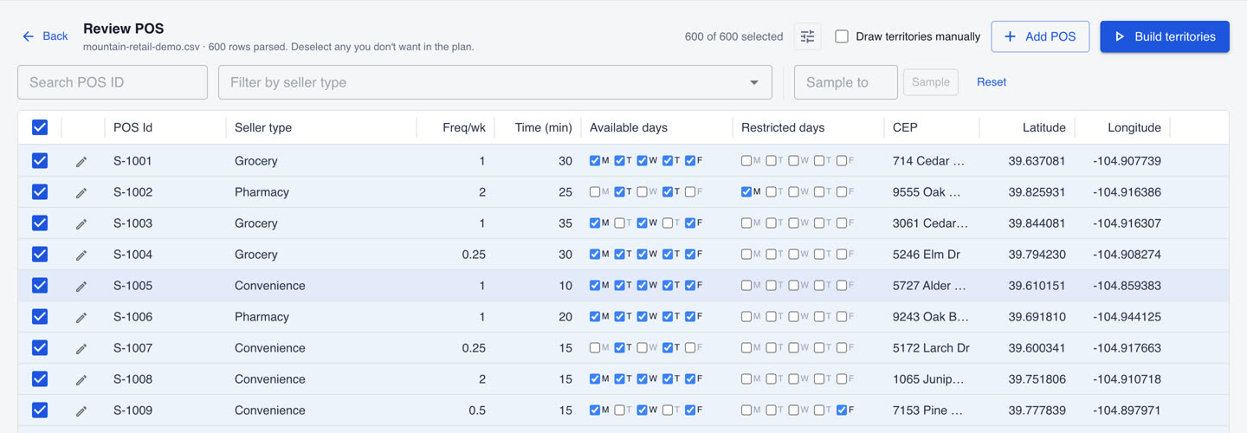1247x433 pixels.
Task: Edit row S-1004 with pencil icon
Action: [x=81, y=255]
